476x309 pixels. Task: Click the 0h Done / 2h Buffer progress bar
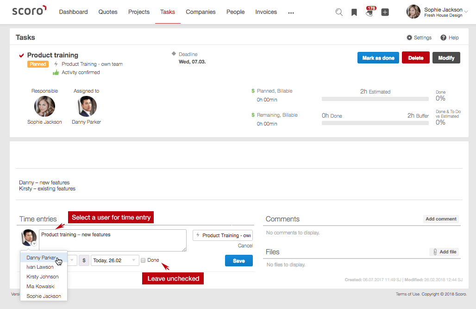click(x=375, y=123)
